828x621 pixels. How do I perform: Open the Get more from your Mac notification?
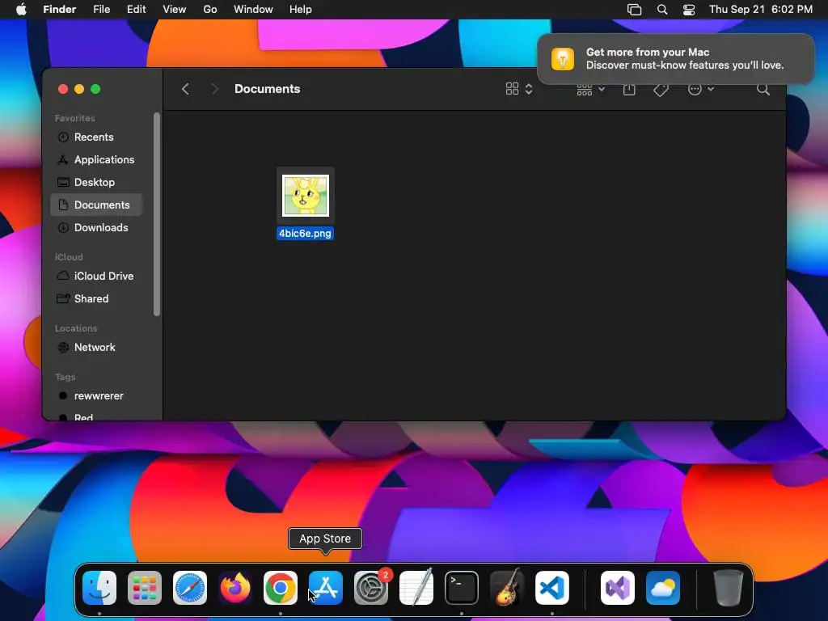click(x=675, y=58)
